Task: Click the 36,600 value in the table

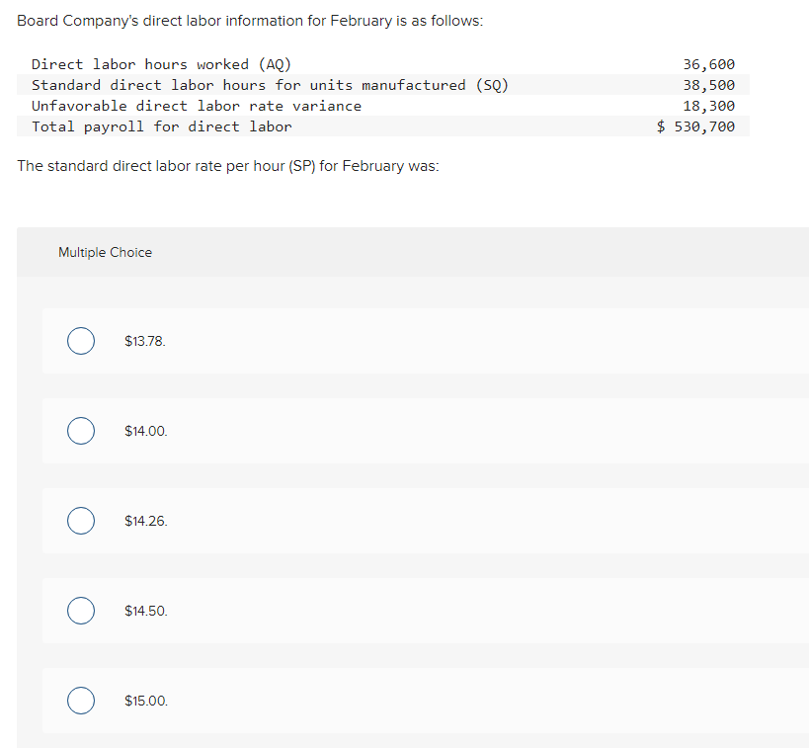Action: coord(709,64)
